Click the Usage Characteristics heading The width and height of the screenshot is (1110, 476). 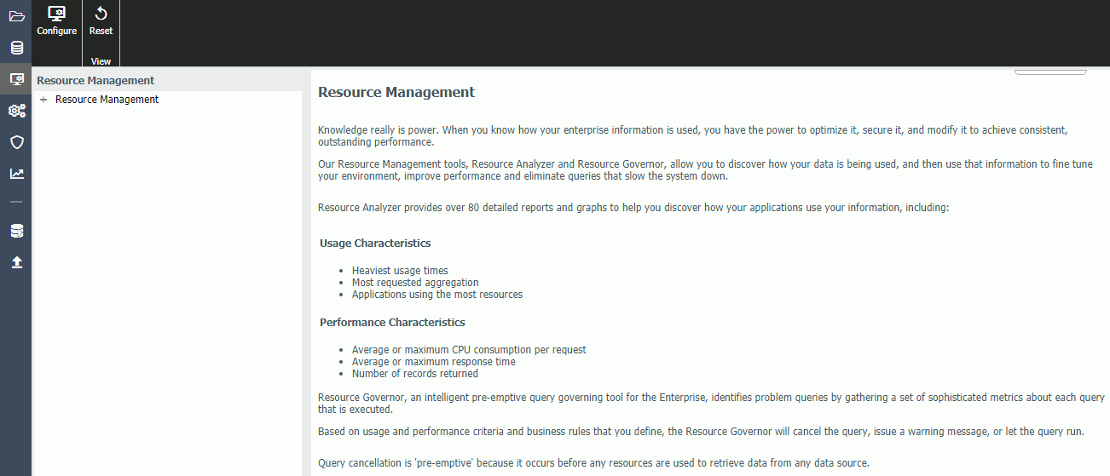375,243
